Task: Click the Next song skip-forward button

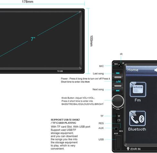Action: pyautogui.click(x=118, y=91)
